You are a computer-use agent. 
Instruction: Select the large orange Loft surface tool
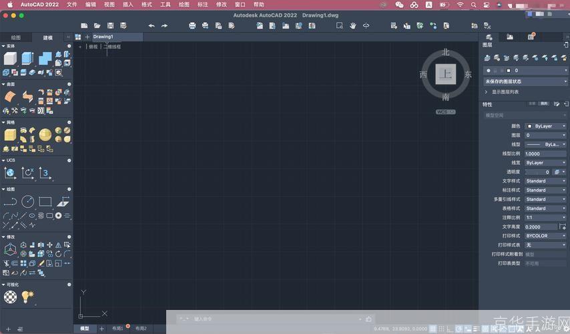(10, 96)
